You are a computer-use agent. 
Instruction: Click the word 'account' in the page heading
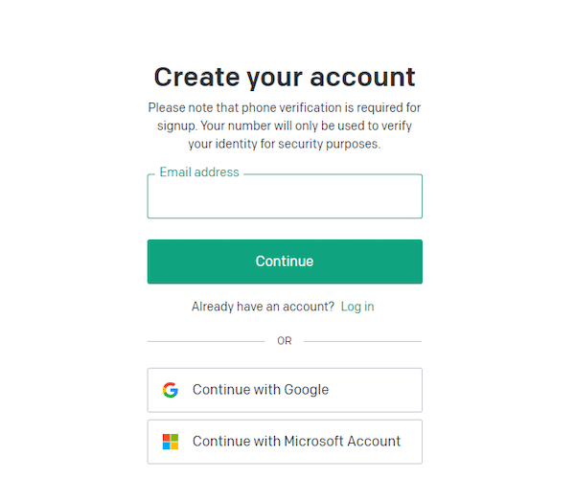362,78
